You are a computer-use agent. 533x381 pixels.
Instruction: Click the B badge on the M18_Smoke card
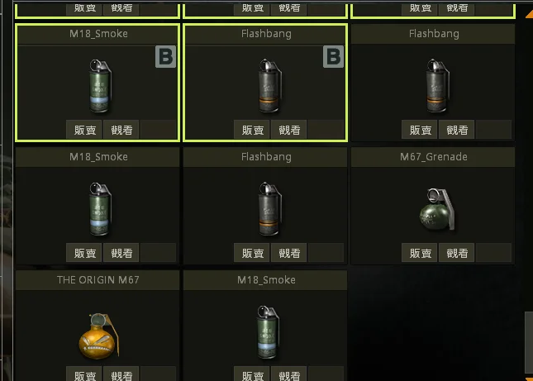coord(165,56)
